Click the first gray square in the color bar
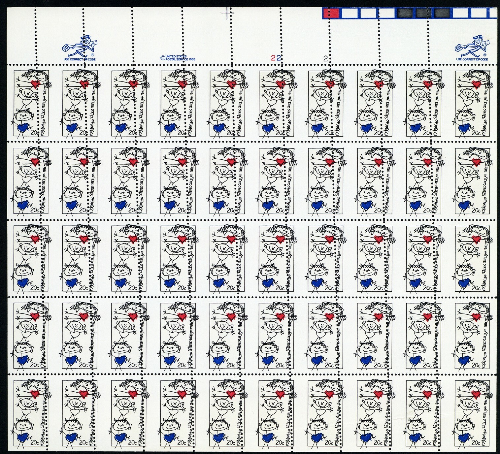The image size is (500, 454). (403, 13)
